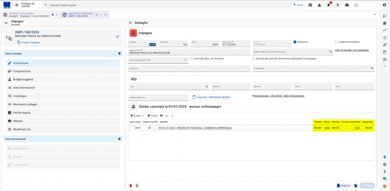Delete the impegno using the trash icon
The image size is (390, 191).
click(131, 186)
